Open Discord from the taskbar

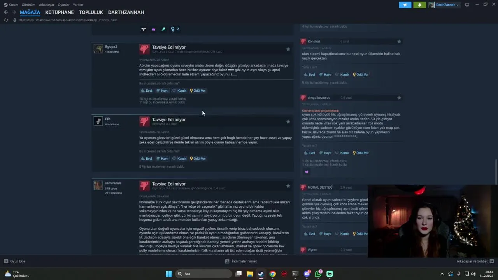(307, 274)
